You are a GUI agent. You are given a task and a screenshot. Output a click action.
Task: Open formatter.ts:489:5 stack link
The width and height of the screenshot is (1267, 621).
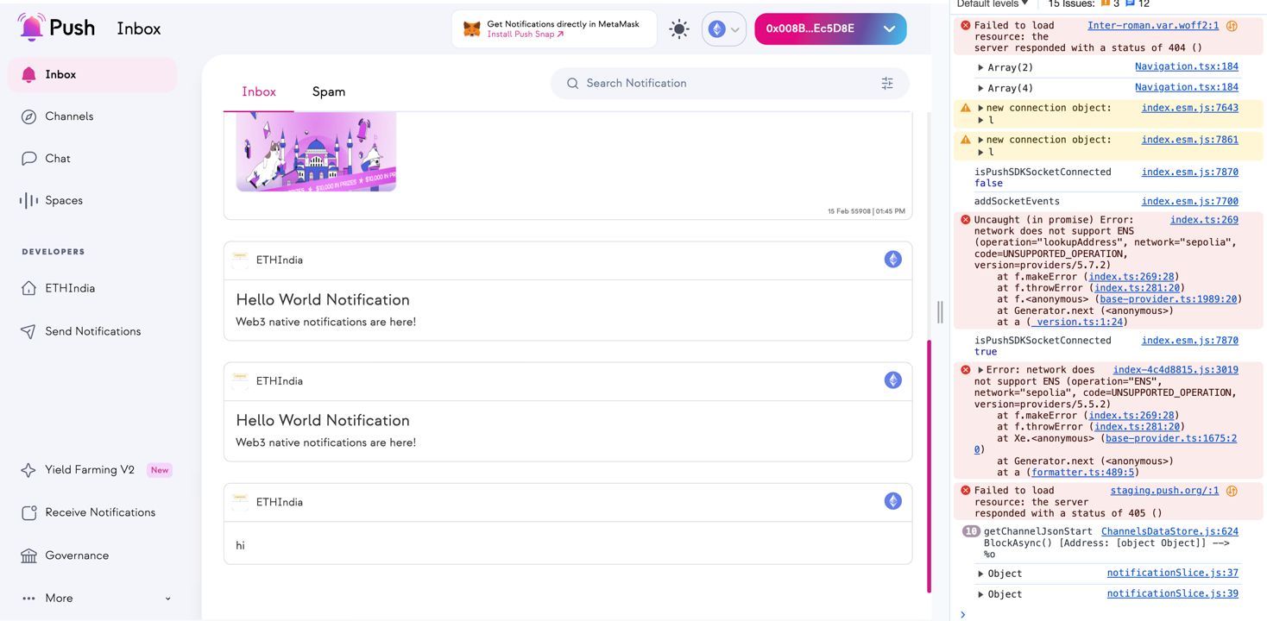1082,472
